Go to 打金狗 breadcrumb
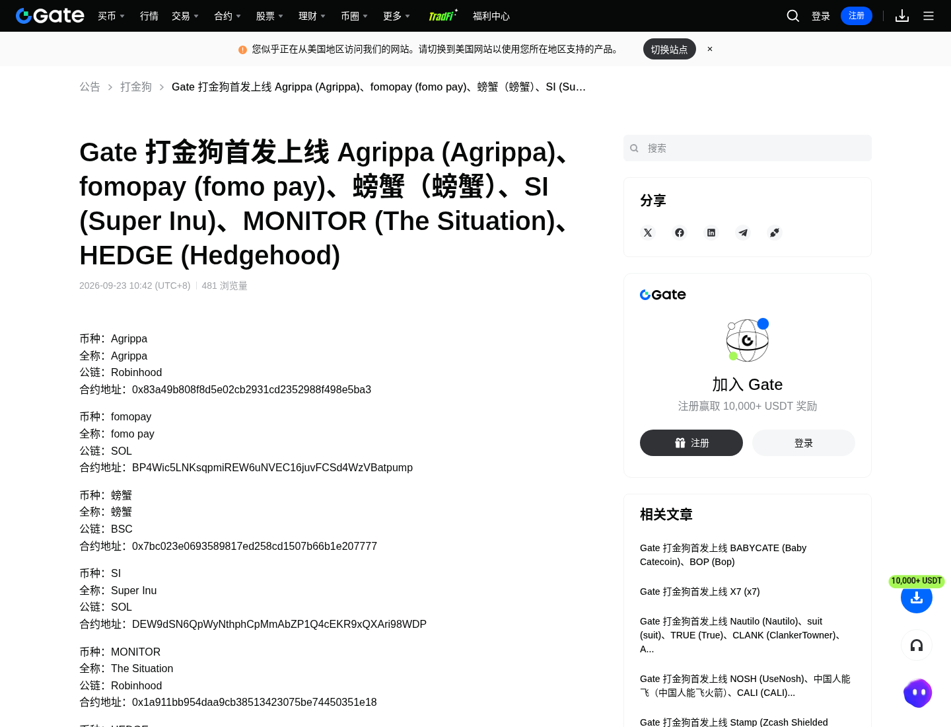 point(136,87)
